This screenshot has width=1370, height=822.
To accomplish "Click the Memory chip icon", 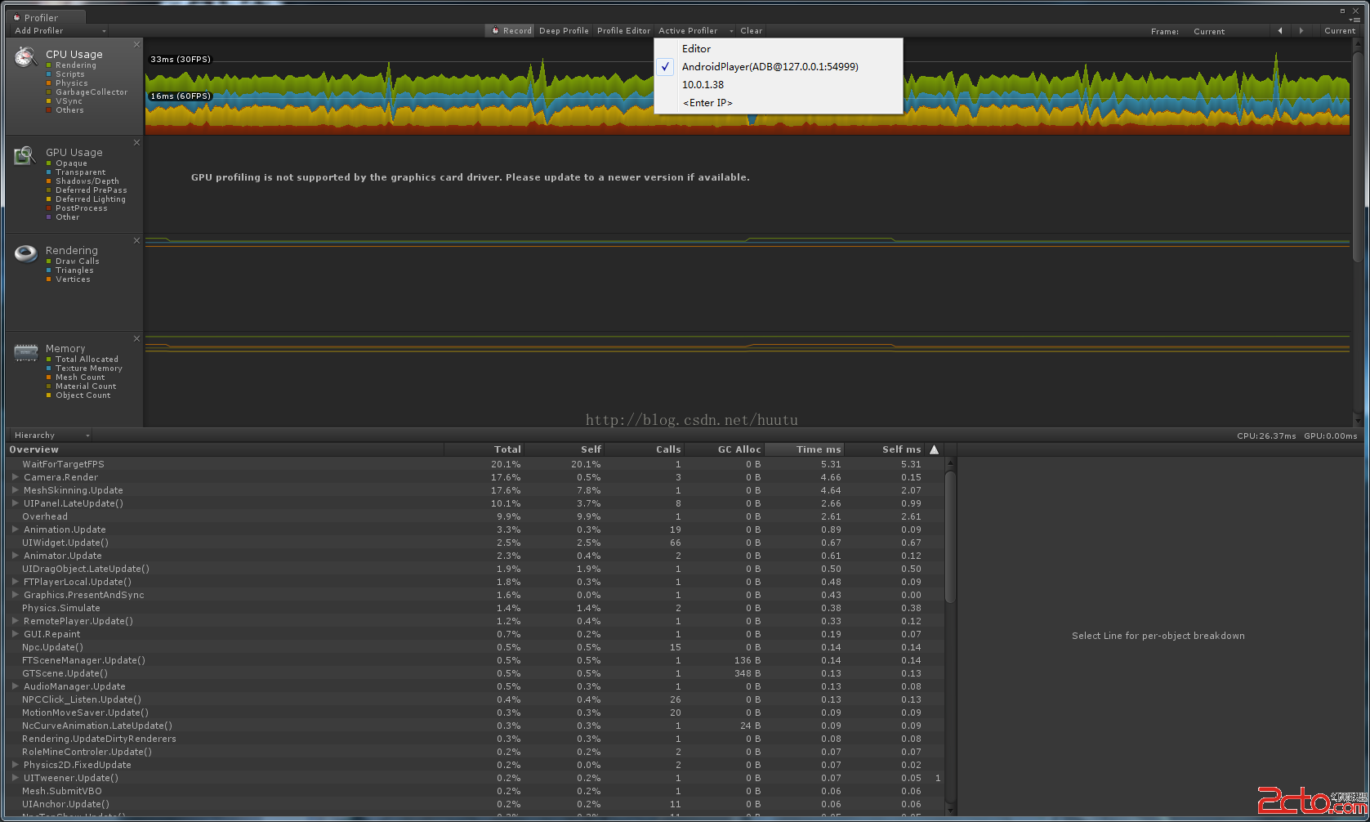I will click(25, 352).
